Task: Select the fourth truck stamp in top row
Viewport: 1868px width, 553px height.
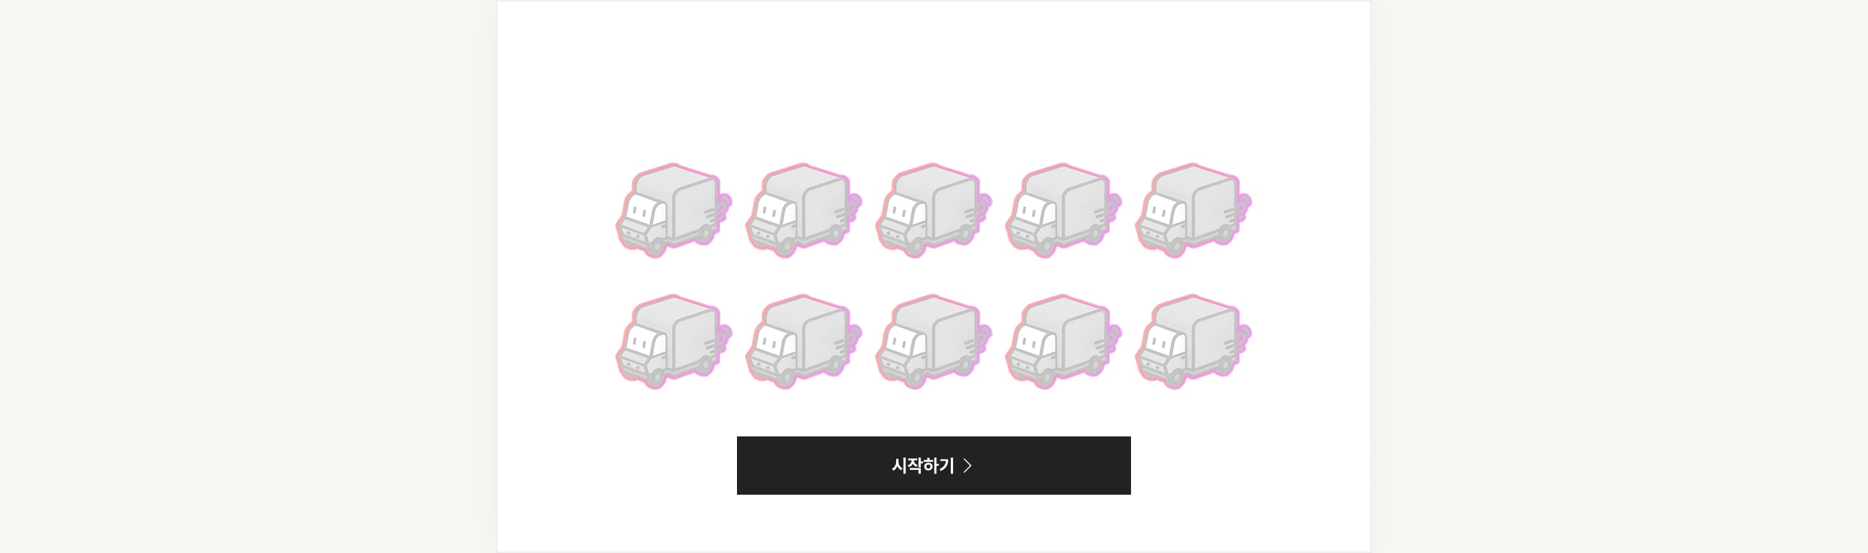Action: point(1063,211)
